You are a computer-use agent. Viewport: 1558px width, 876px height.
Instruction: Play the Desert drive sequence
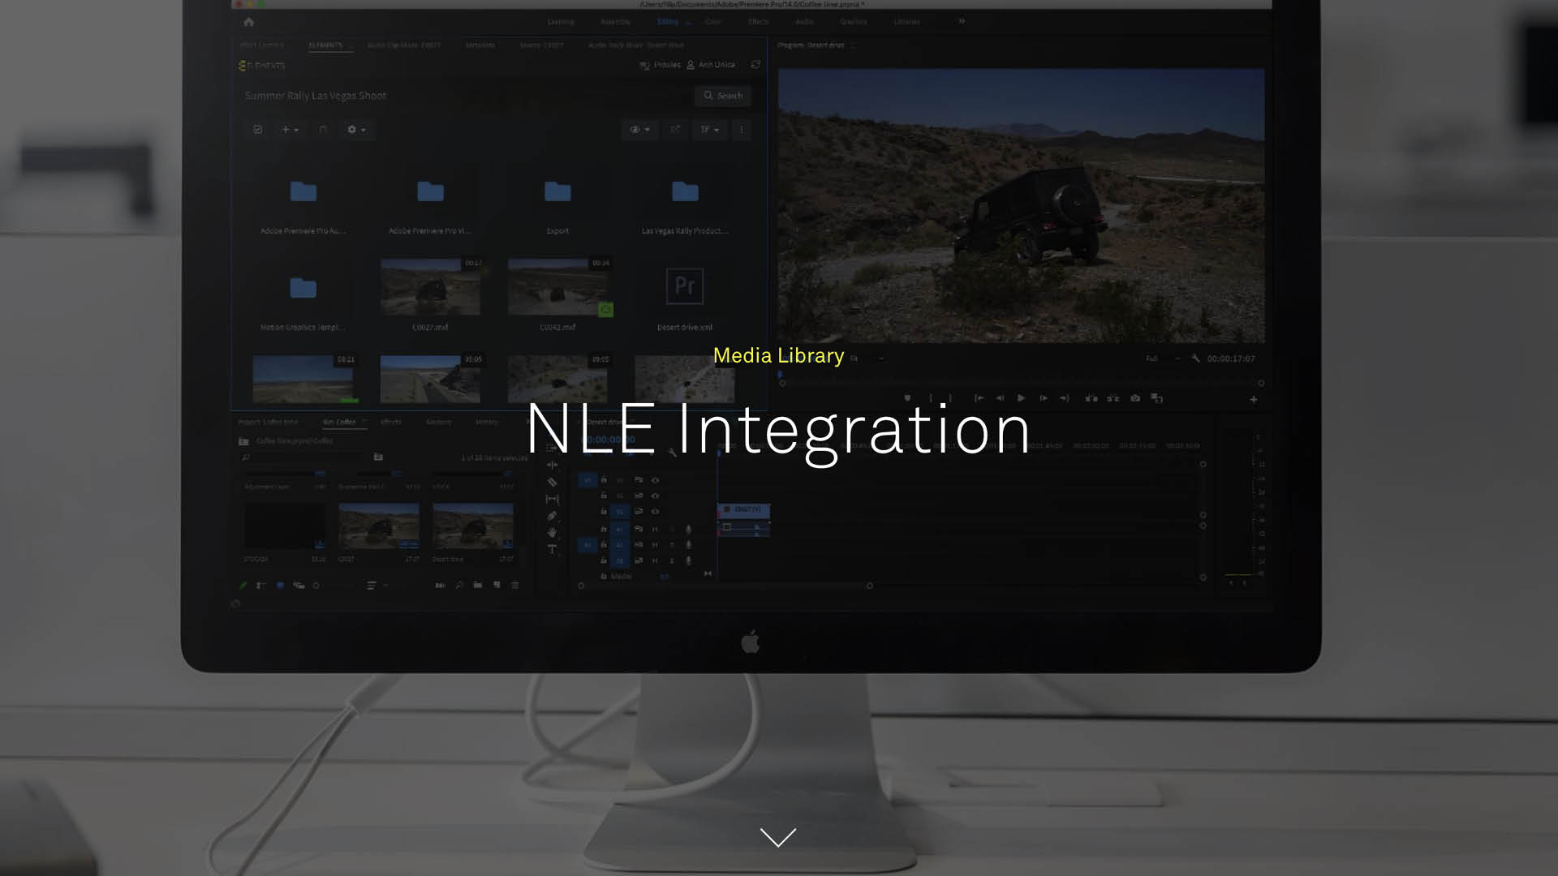click(x=1021, y=398)
